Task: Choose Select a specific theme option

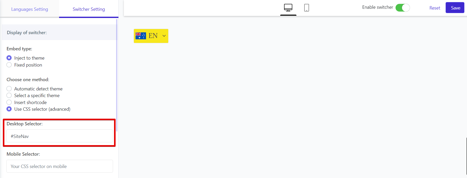Action: click(9, 95)
